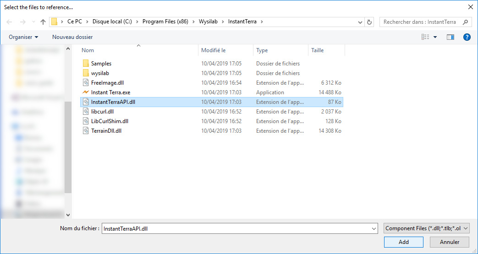Select the wysilab folder
Screen dimensions: 478x254
pyautogui.click(x=100, y=73)
